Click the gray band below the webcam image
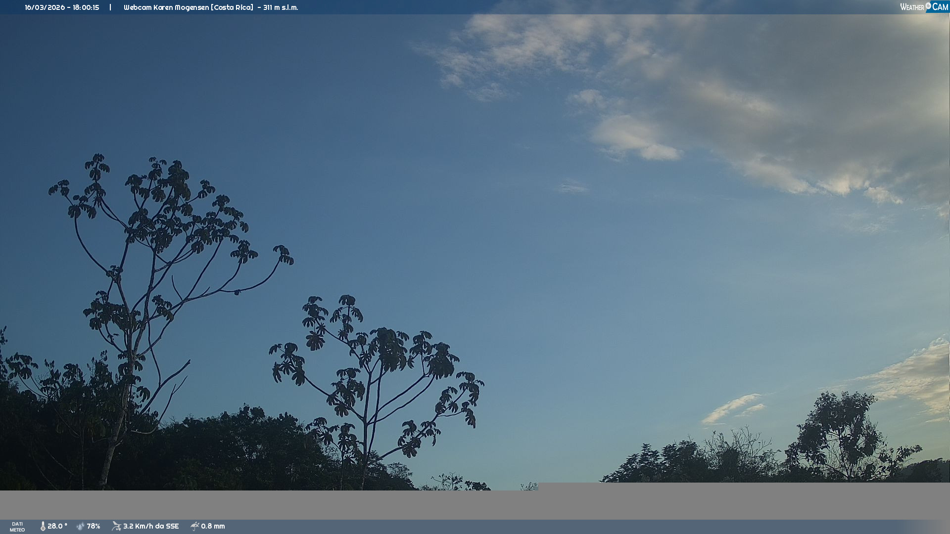Viewport: 950px width, 534px height. (x=475, y=504)
